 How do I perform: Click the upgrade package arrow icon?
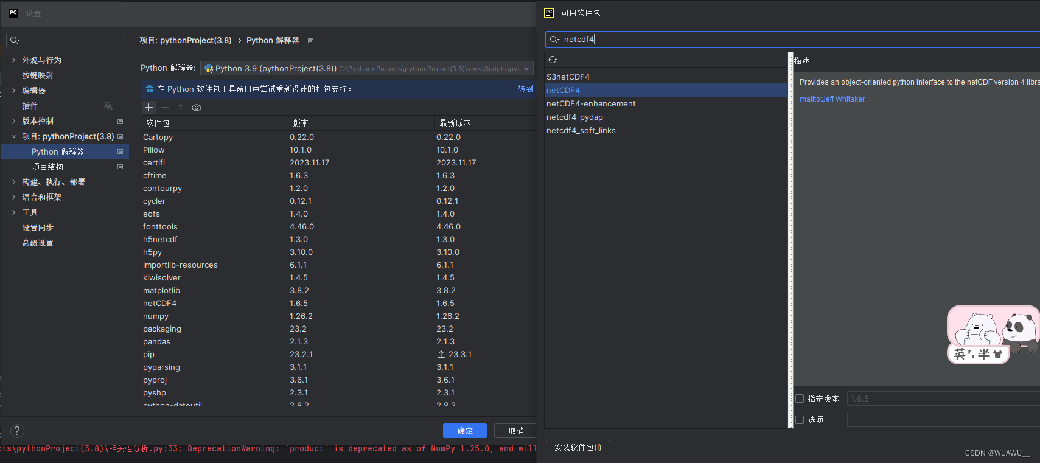click(181, 108)
